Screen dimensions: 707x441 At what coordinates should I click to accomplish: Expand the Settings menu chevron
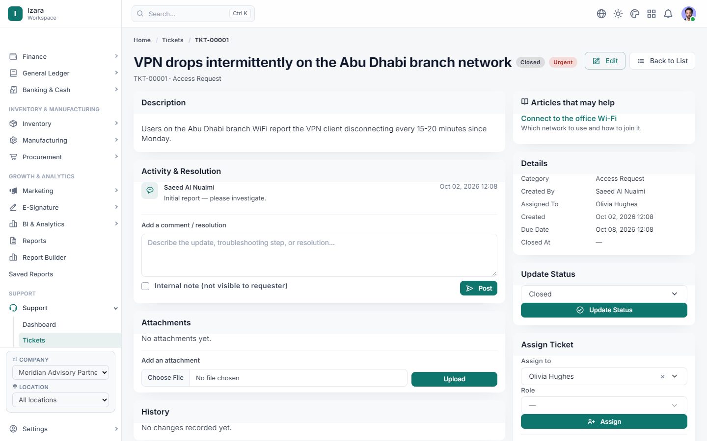(116, 429)
